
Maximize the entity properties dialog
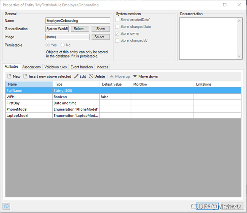[225, 5]
